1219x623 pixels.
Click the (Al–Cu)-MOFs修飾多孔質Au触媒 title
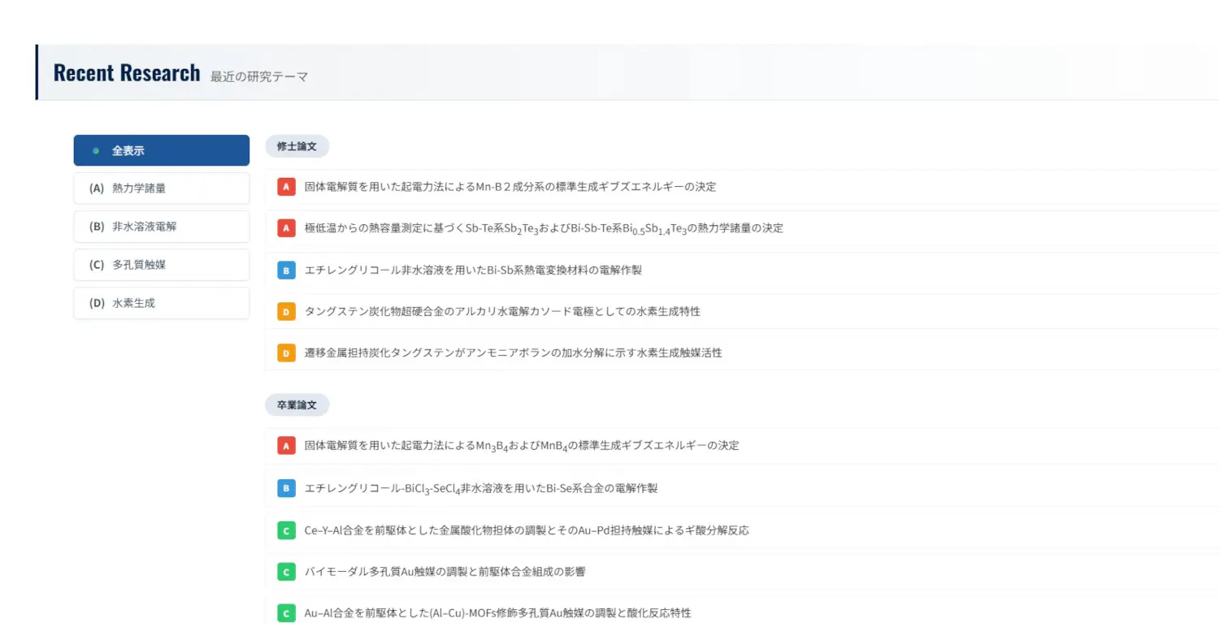click(497, 613)
